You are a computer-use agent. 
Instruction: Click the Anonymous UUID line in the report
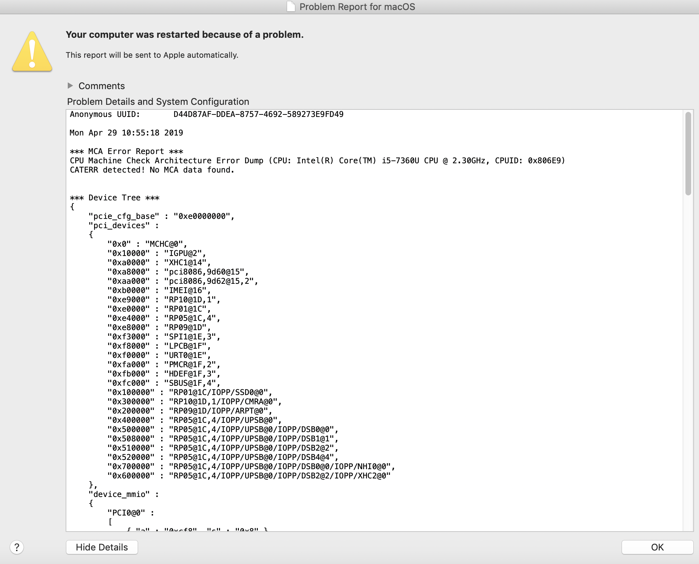(206, 114)
